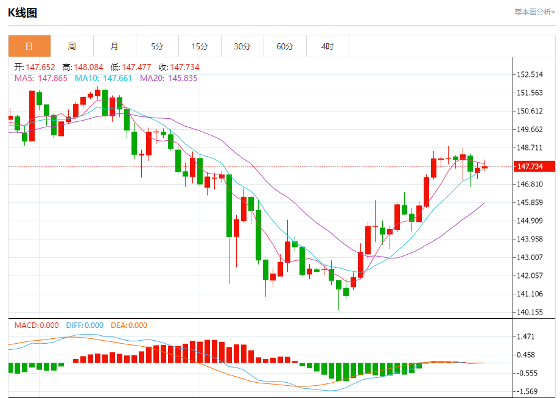The height and width of the screenshot is (398, 560).
Task: Select the 60分 timeframe tab
Action: (x=285, y=46)
